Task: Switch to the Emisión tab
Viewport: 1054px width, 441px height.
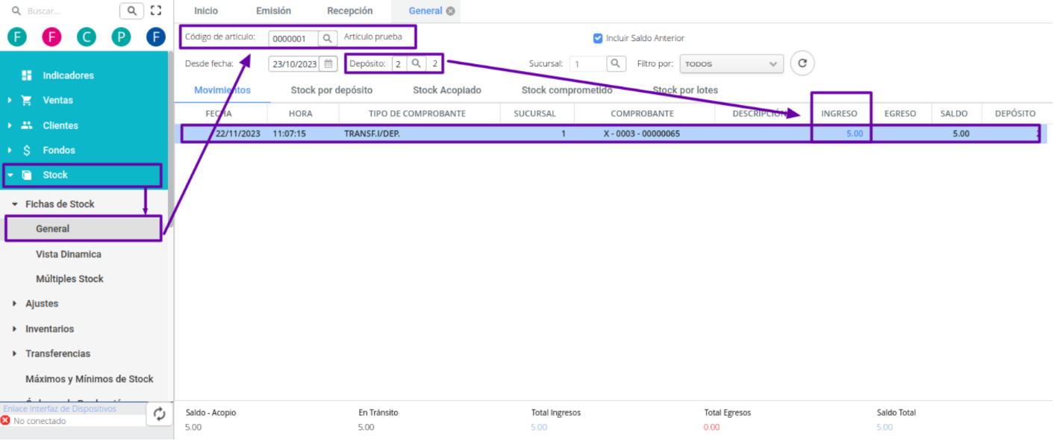Action: [273, 11]
